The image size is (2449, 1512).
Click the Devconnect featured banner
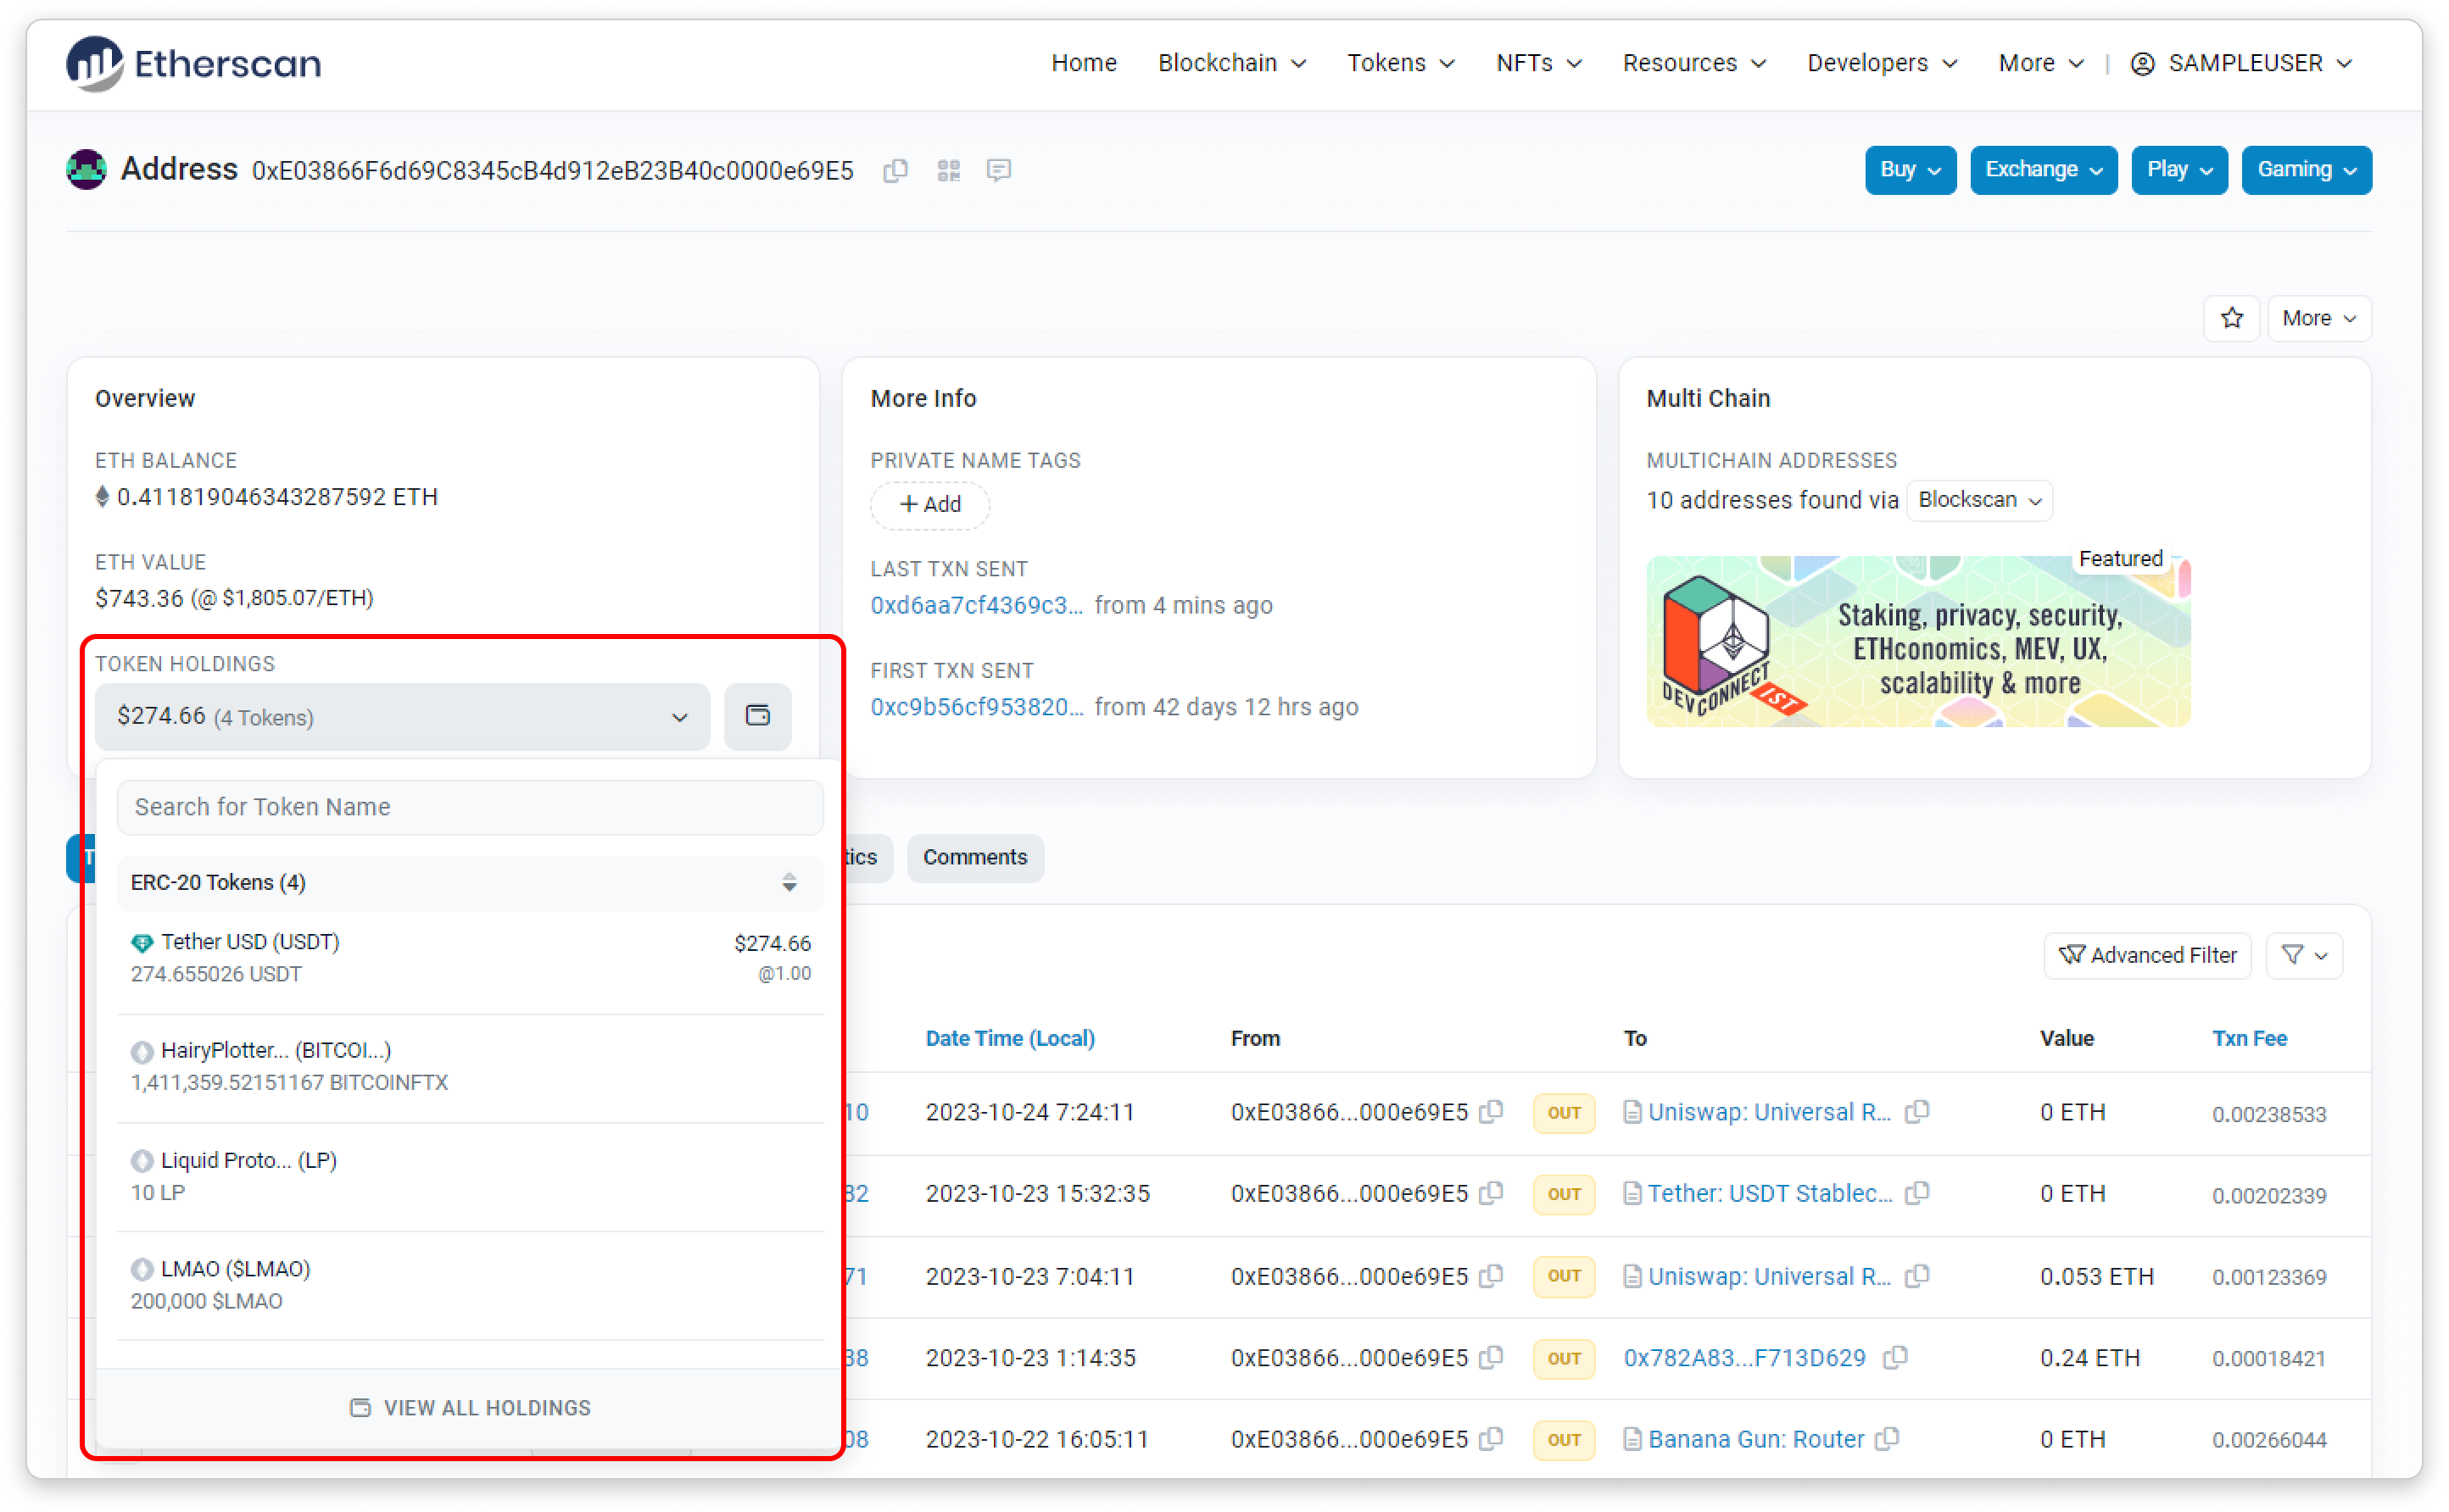pos(1918,642)
